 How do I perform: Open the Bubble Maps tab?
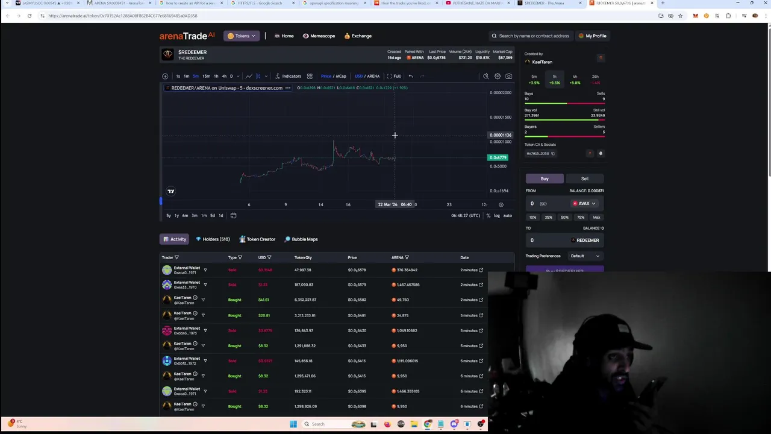click(x=301, y=239)
